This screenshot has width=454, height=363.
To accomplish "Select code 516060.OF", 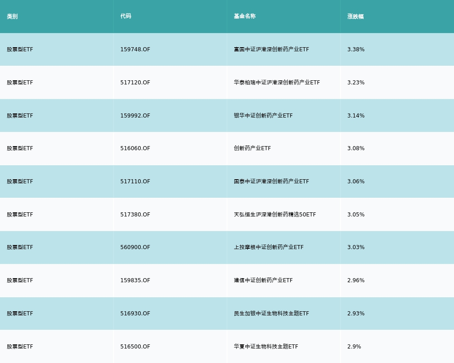I will pos(135,148).
